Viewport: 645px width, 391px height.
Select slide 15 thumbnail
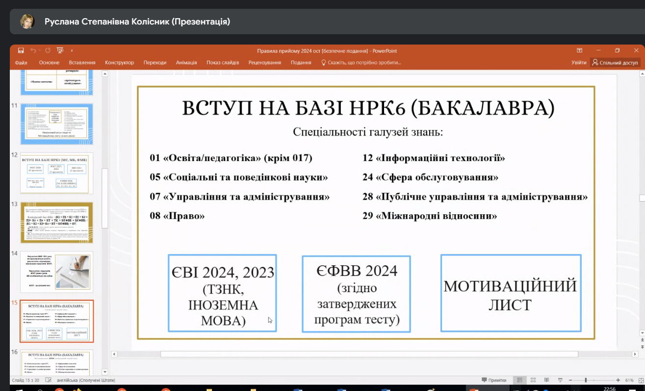point(56,321)
